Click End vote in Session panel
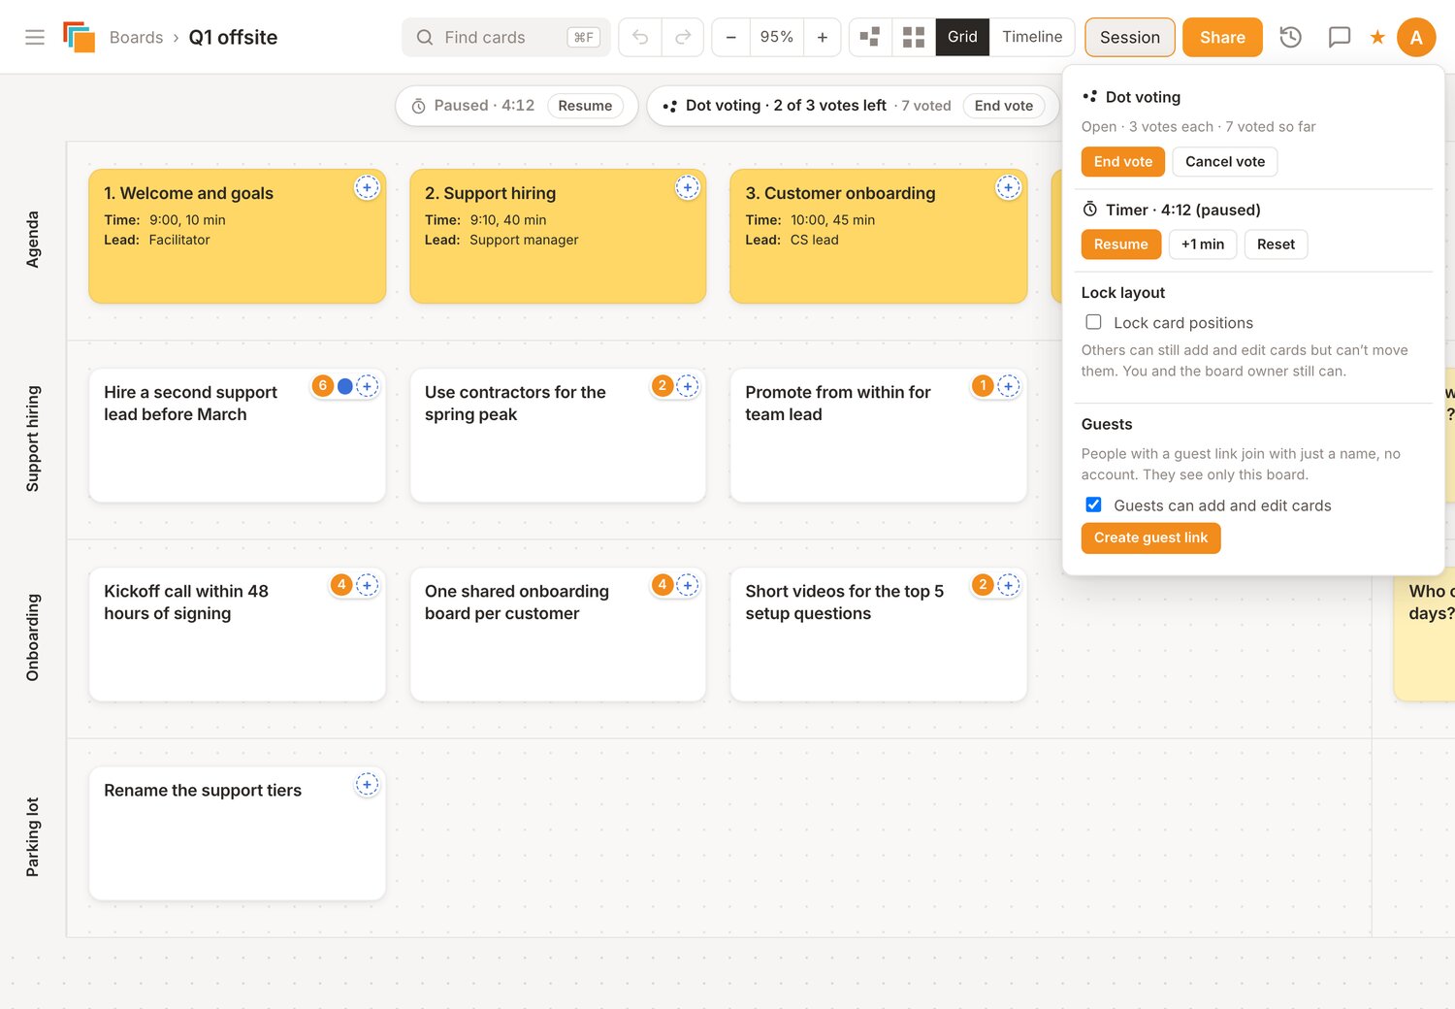 click(1123, 161)
